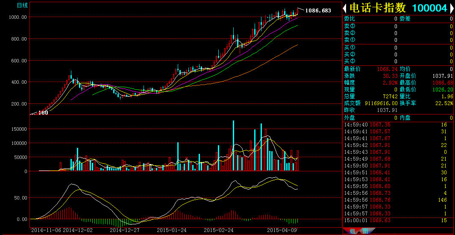Click the 2015-04-09 date on the axis

(282, 230)
